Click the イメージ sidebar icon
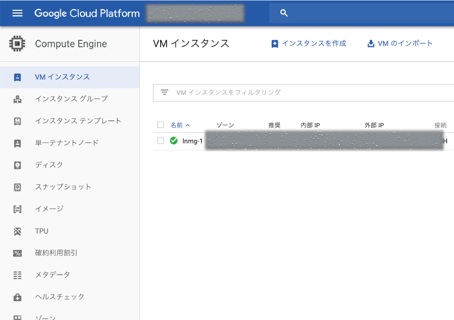Viewport: 454px width, 320px height. (17, 209)
